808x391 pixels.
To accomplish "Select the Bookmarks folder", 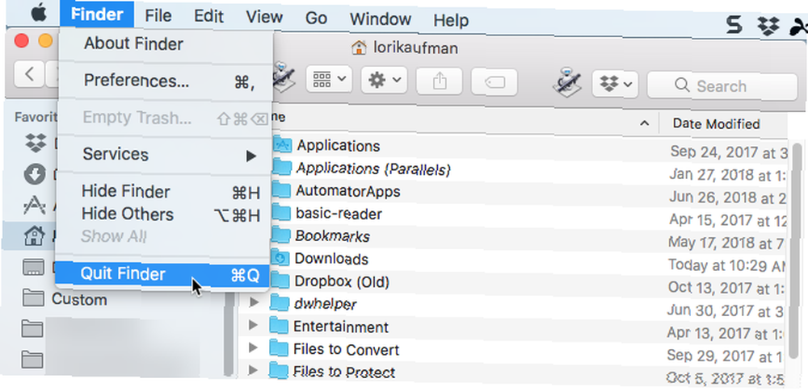I will [332, 236].
